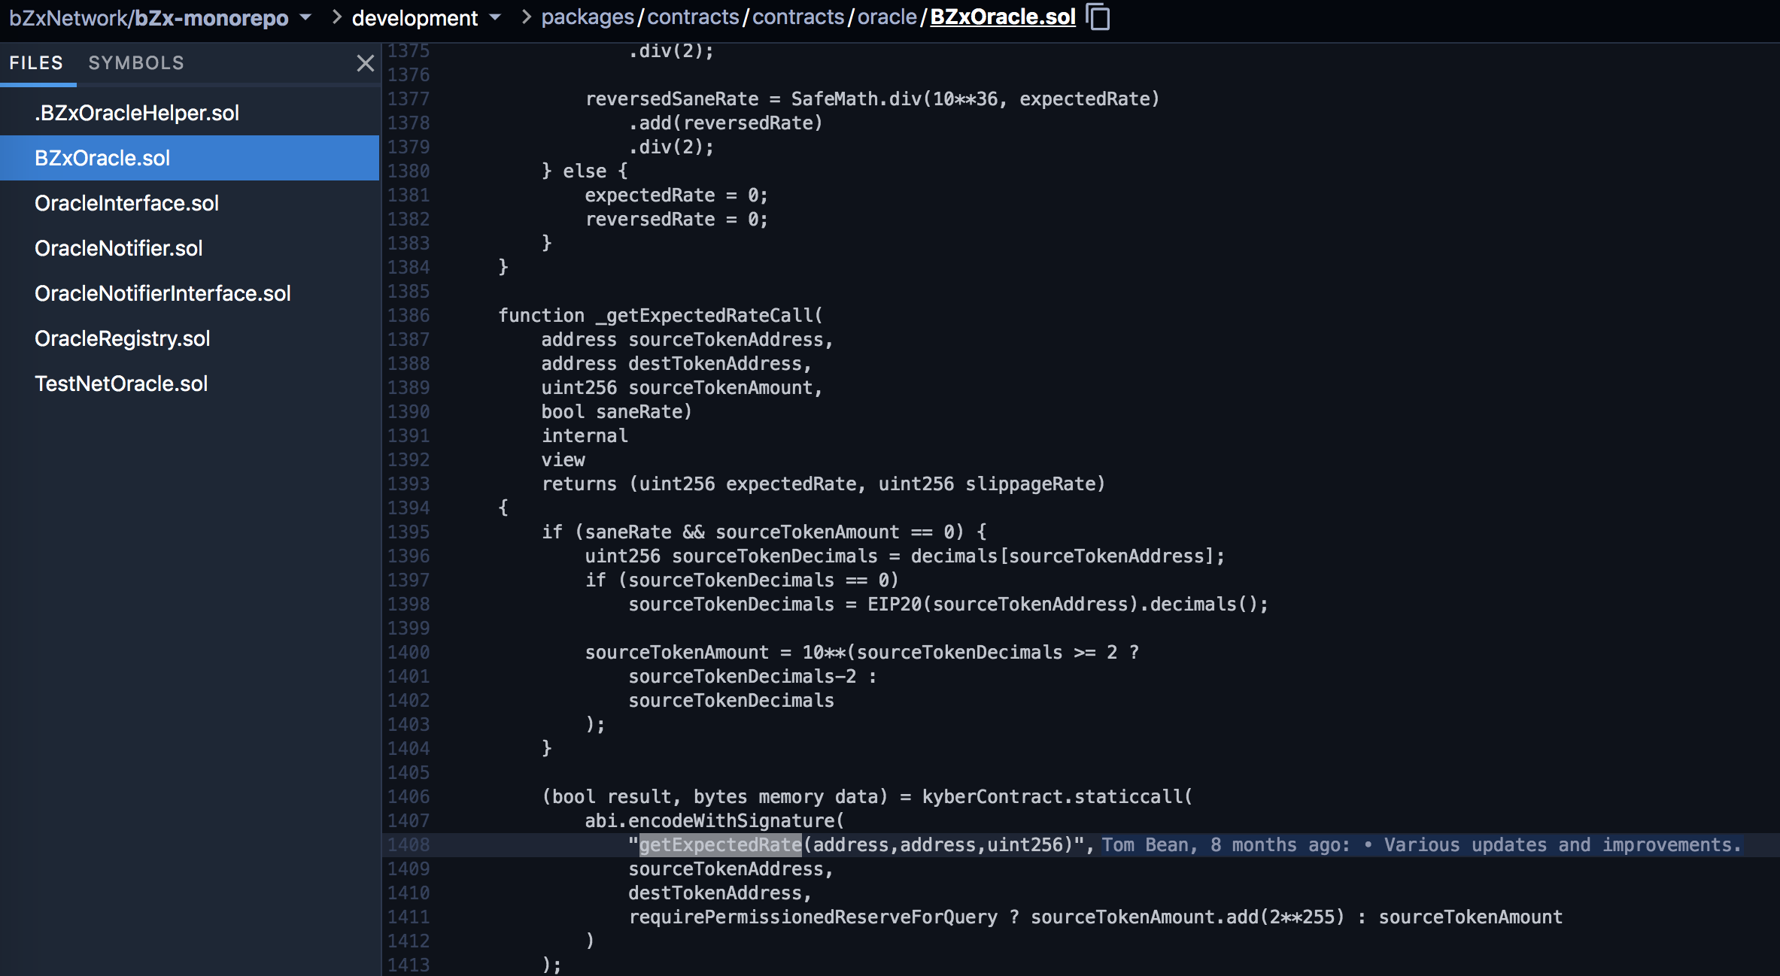1780x976 pixels.
Task: Open the development branch dropdown
Action: tap(495, 17)
